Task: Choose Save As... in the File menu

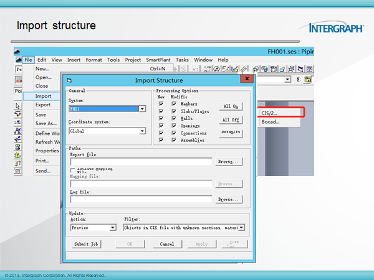Action: point(46,123)
